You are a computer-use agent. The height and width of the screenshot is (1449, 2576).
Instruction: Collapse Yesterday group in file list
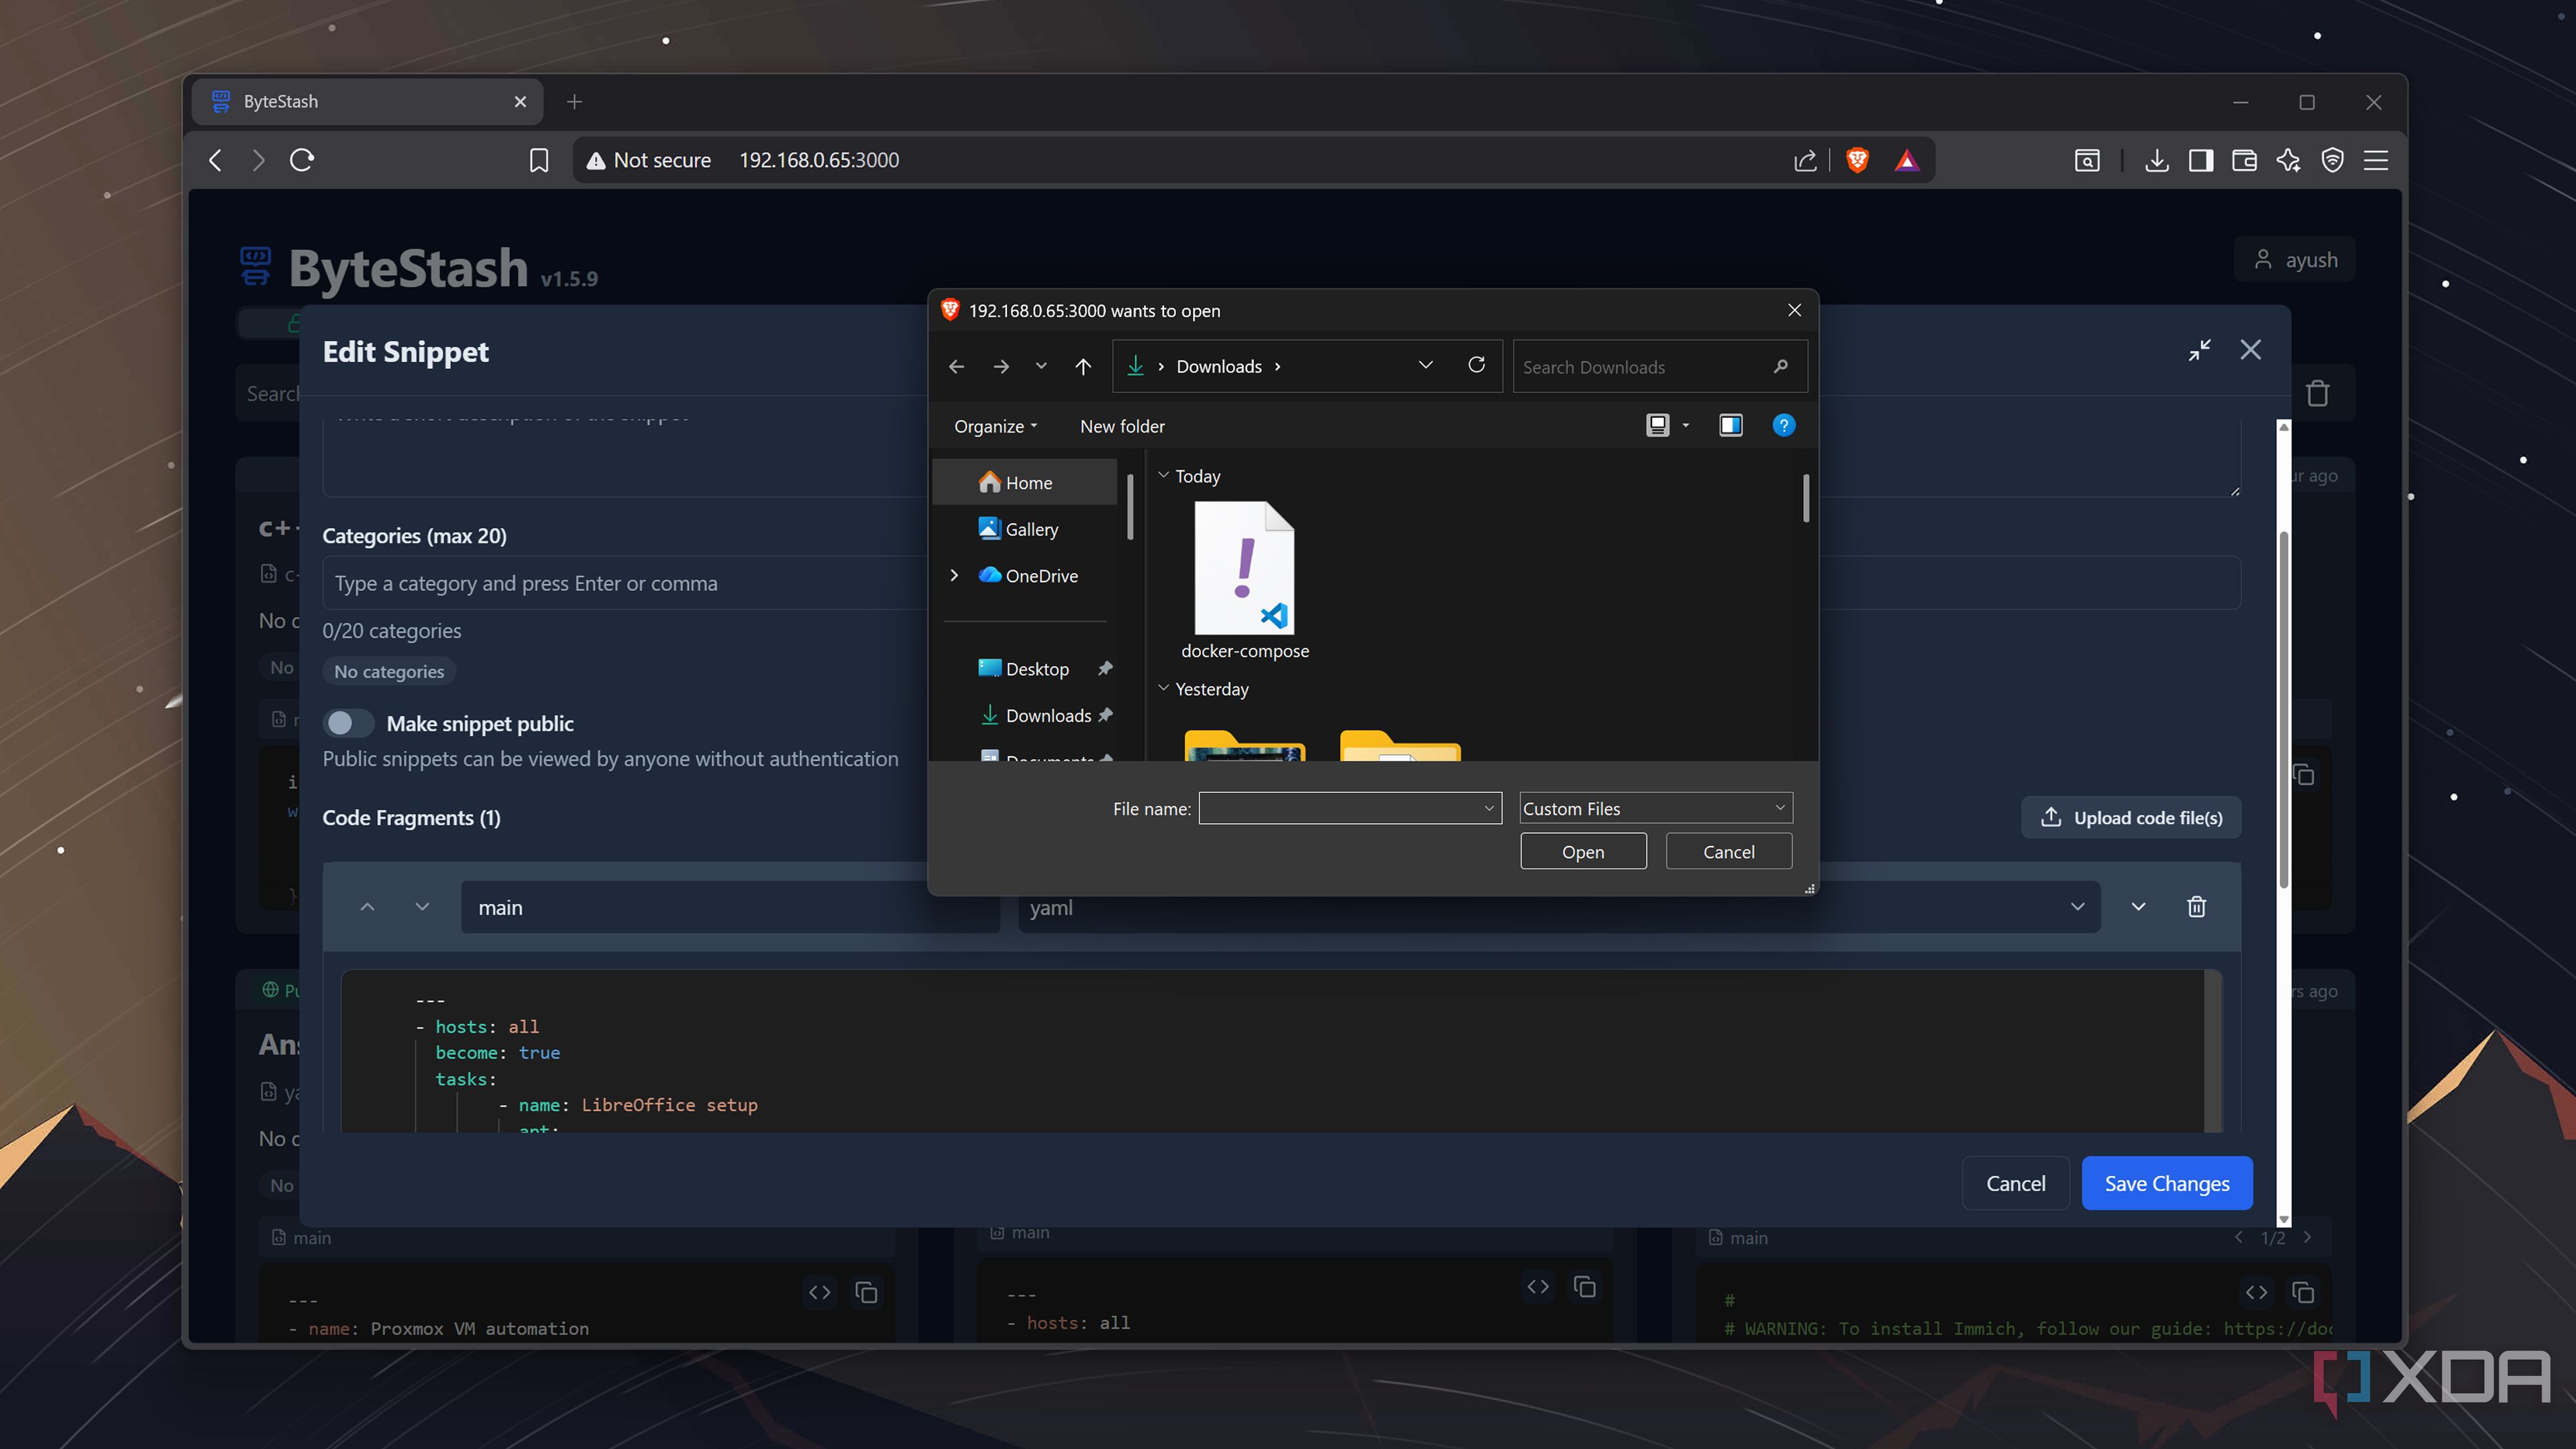[x=1163, y=689]
